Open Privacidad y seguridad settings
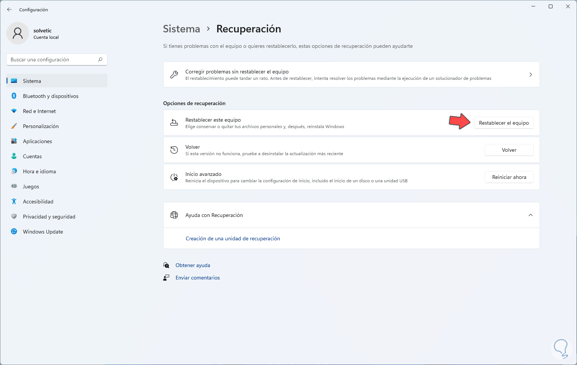Viewport: 577px width, 365px height. click(57, 217)
